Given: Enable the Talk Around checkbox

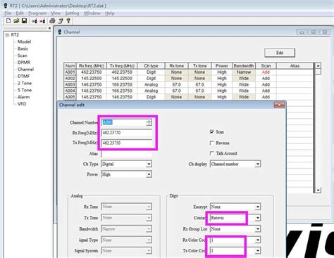Looking at the screenshot, I should (211, 153).
